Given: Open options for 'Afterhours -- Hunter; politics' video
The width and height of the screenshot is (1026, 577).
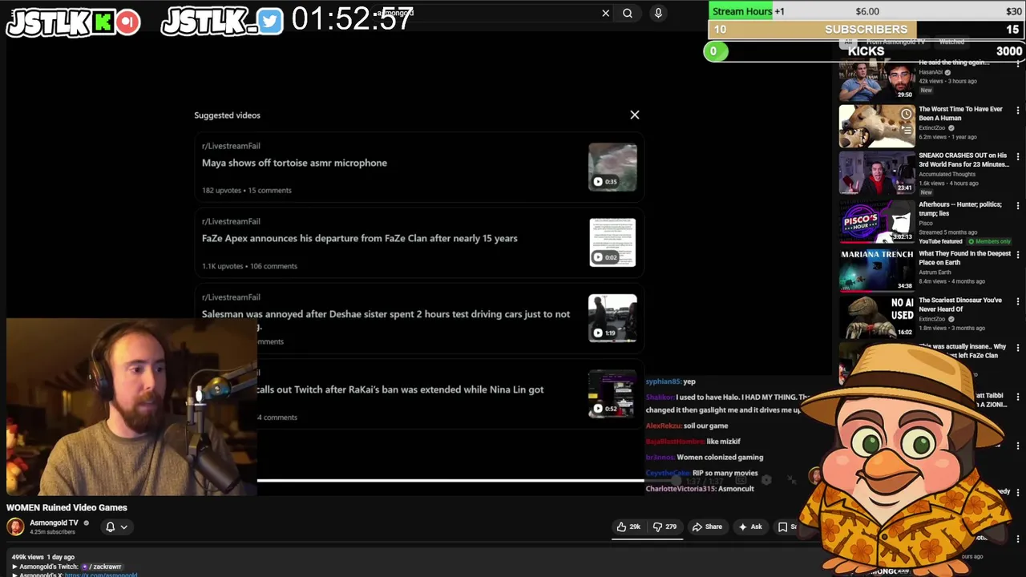Looking at the screenshot, I should coord(1018,206).
